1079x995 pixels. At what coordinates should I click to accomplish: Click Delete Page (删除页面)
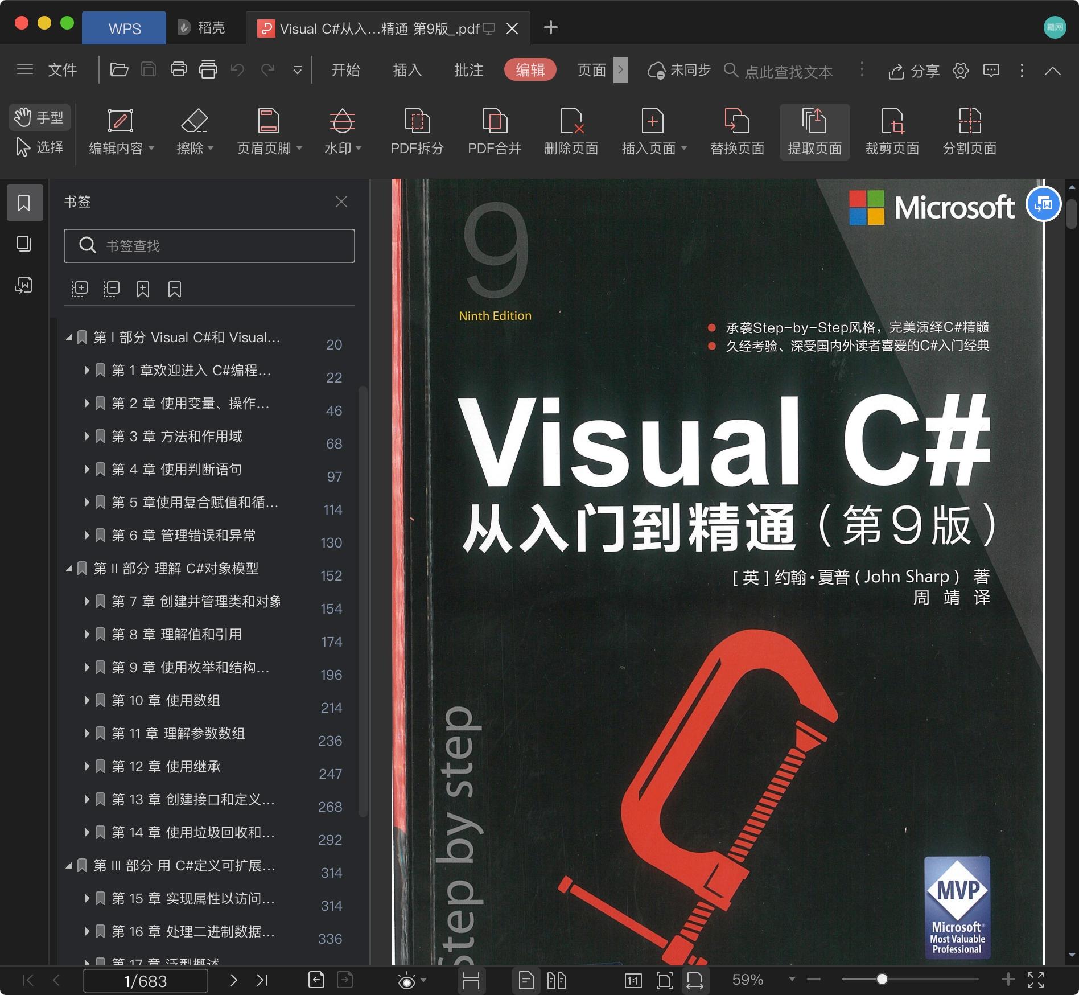point(571,131)
